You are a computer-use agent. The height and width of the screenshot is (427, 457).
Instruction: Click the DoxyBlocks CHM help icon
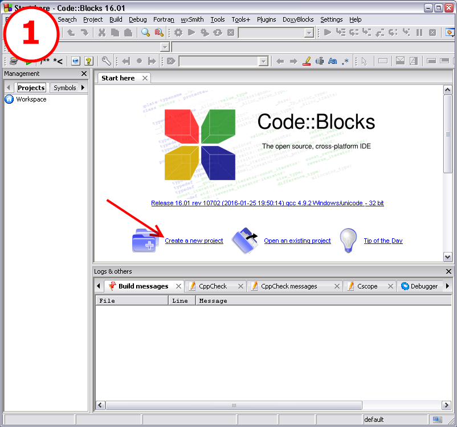point(89,61)
